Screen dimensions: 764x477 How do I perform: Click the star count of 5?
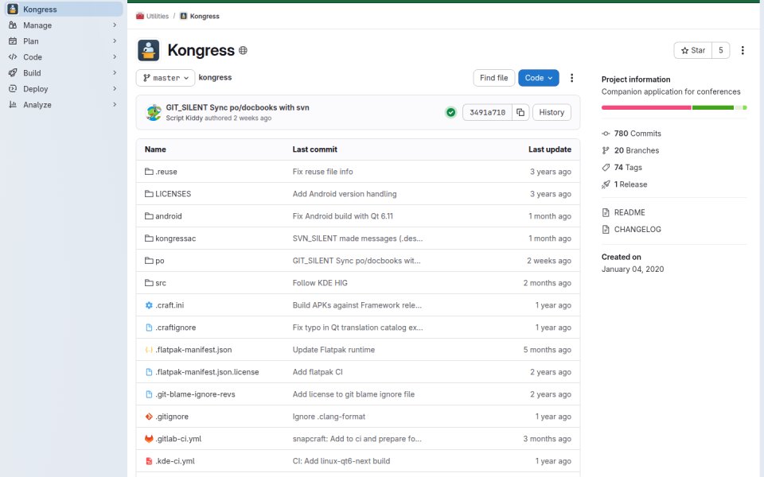[x=721, y=50]
